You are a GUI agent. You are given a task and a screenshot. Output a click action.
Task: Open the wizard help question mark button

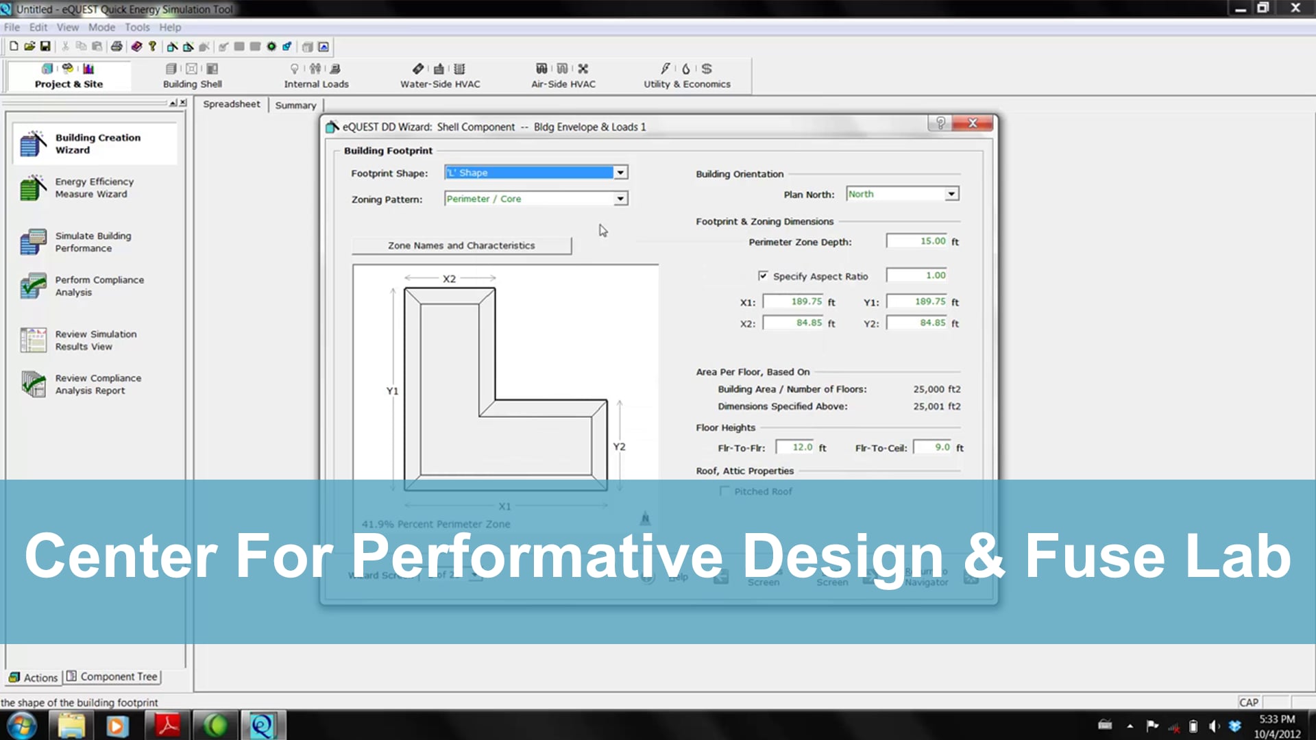[940, 123]
